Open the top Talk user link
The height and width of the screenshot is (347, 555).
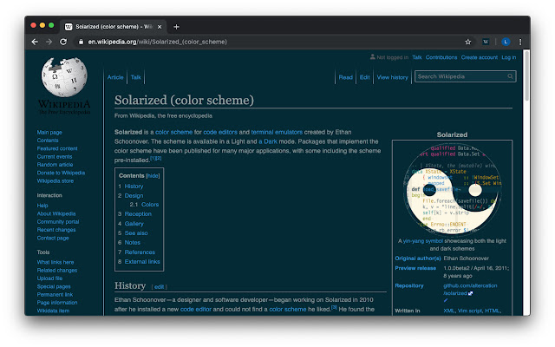[x=417, y=57]
